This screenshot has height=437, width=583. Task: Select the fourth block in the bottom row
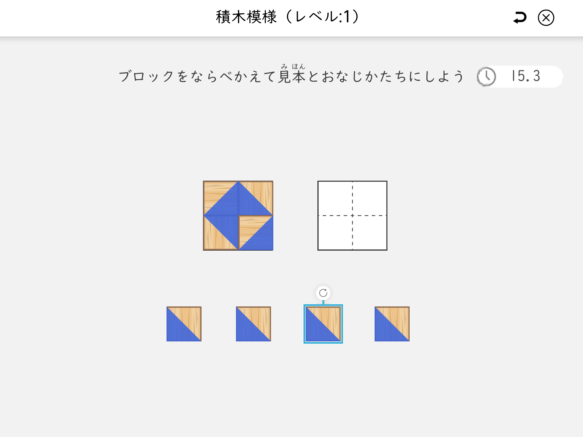click(x=392, y=324)
